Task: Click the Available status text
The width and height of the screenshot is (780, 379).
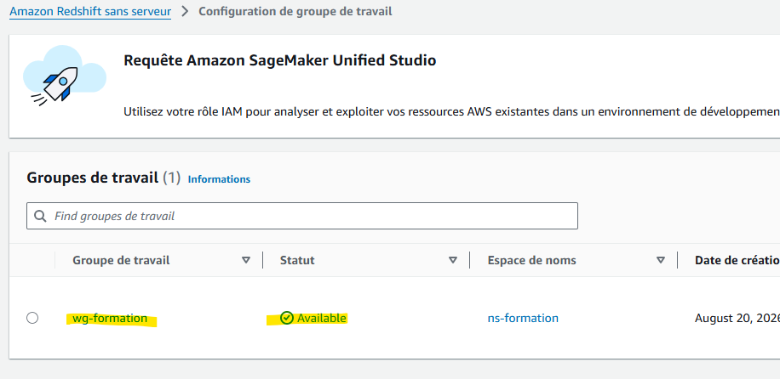Action: click(321, 318)
